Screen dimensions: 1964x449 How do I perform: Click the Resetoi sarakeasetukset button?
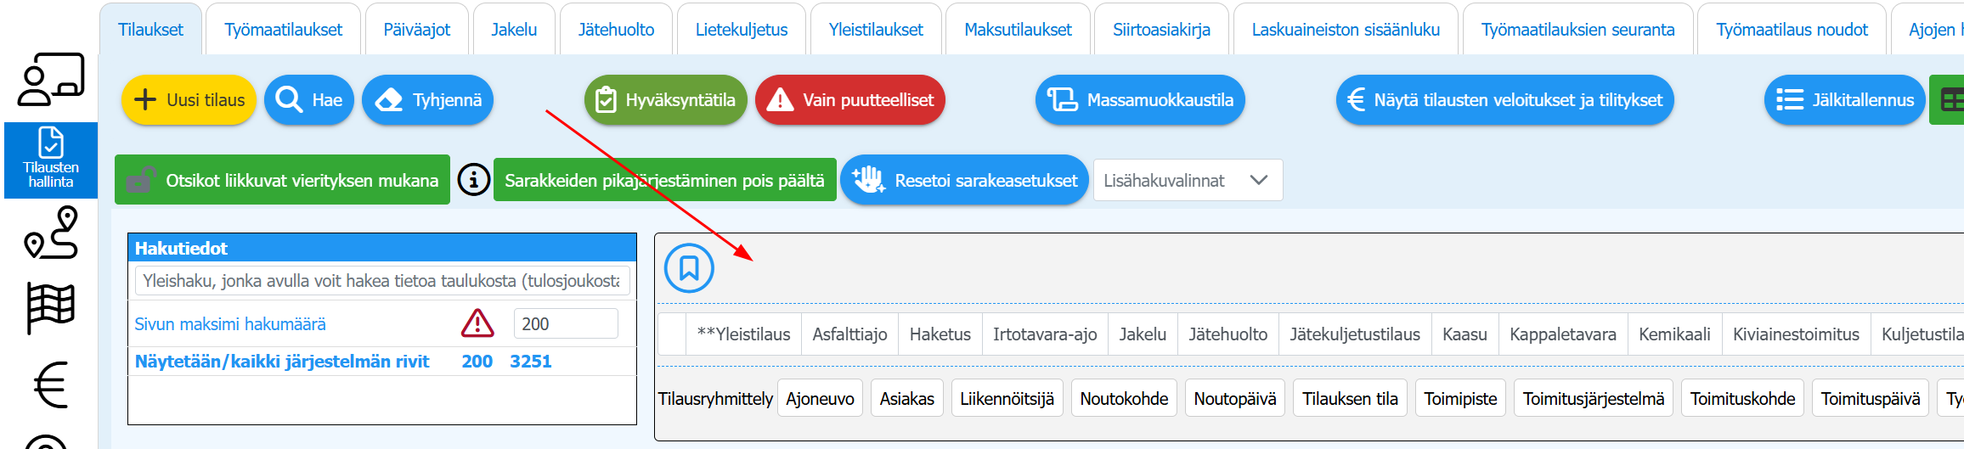(964, 180)
